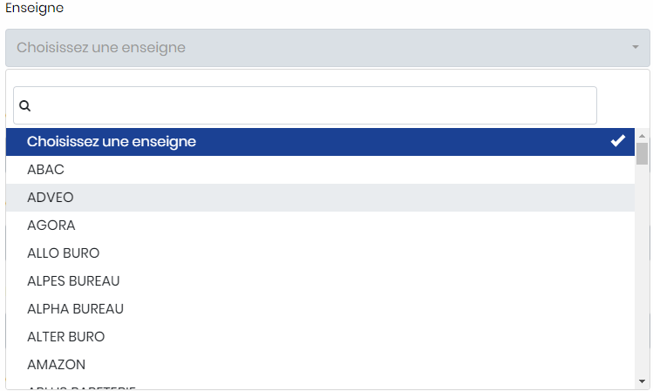Click the scrollbar up arrow
Image resolution: width=653 pixels, height=391 pixels.
(x=642, y=136)
